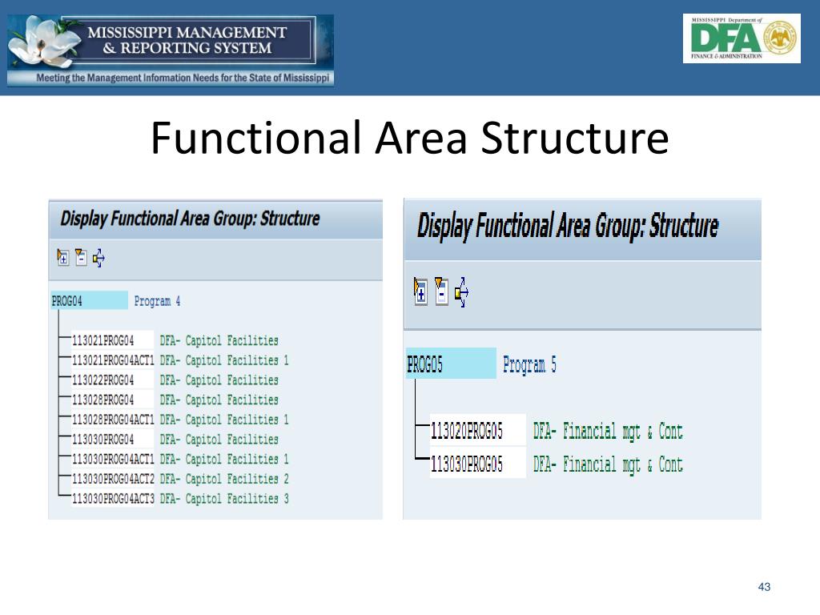This screenshot has height=615, width=820.
Task: Select tree node 113021PROG04
Action: point(112,340)
